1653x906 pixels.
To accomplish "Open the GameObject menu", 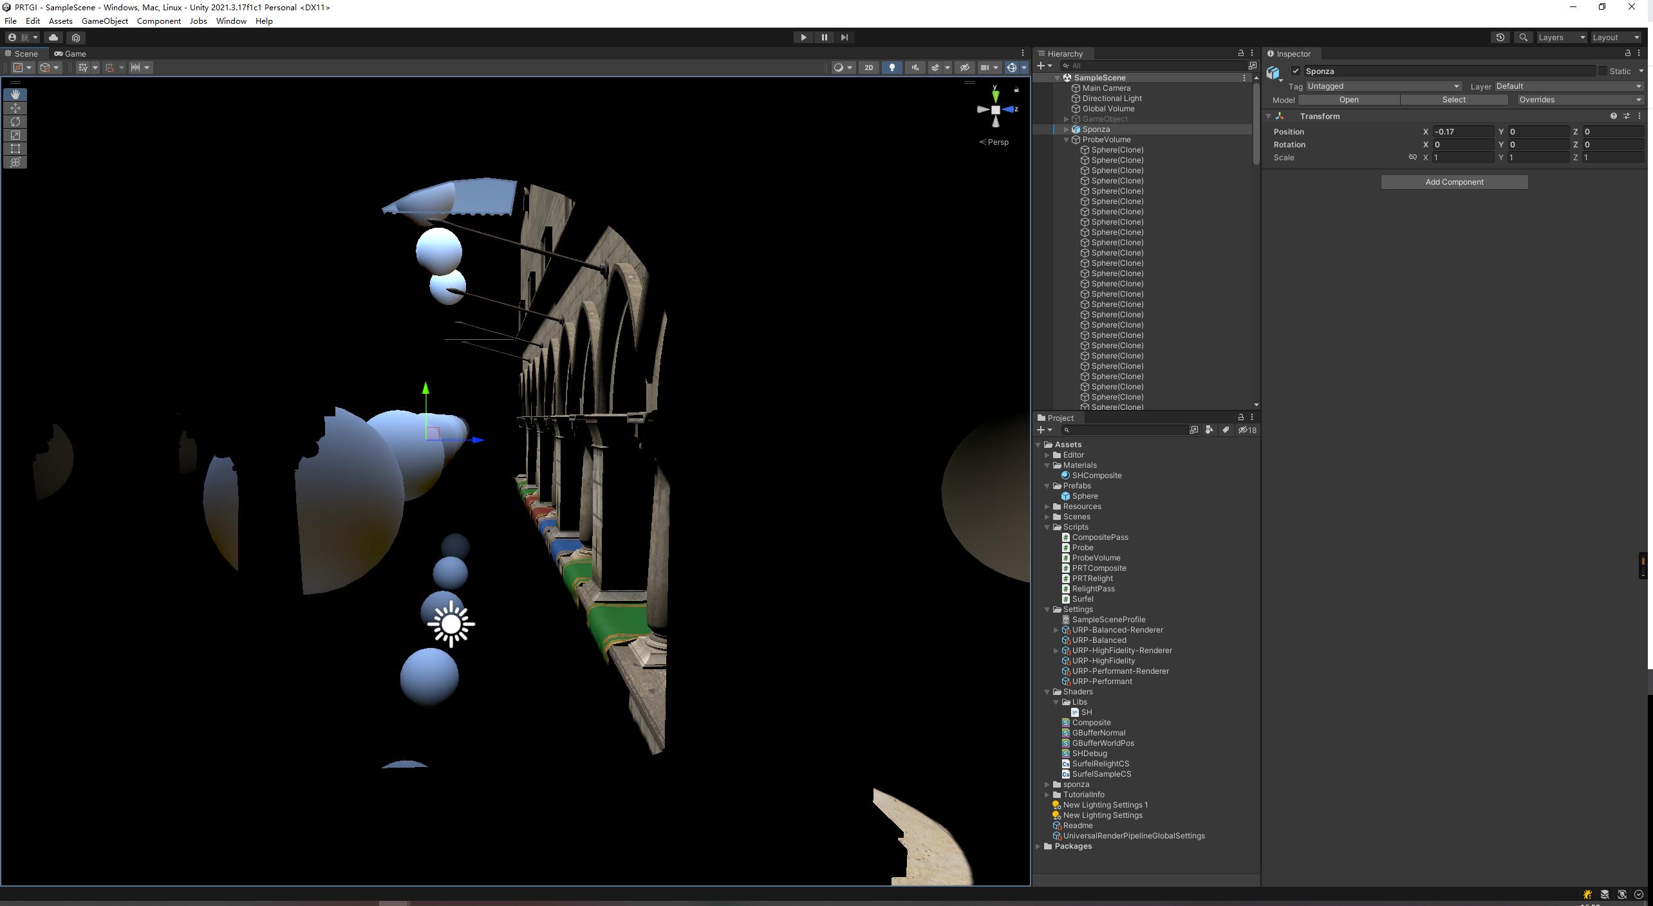I will tap(104, 21).
